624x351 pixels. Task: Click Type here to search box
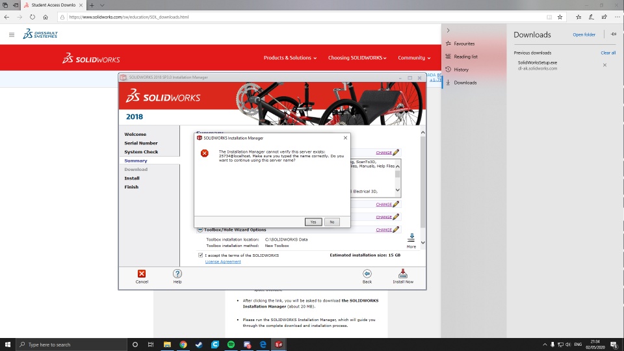[71, 344]
